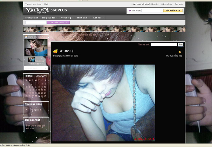212x147 pixels.
Task: Expand the Hình ảnh dropdown menu
Action: coord(83,17)
